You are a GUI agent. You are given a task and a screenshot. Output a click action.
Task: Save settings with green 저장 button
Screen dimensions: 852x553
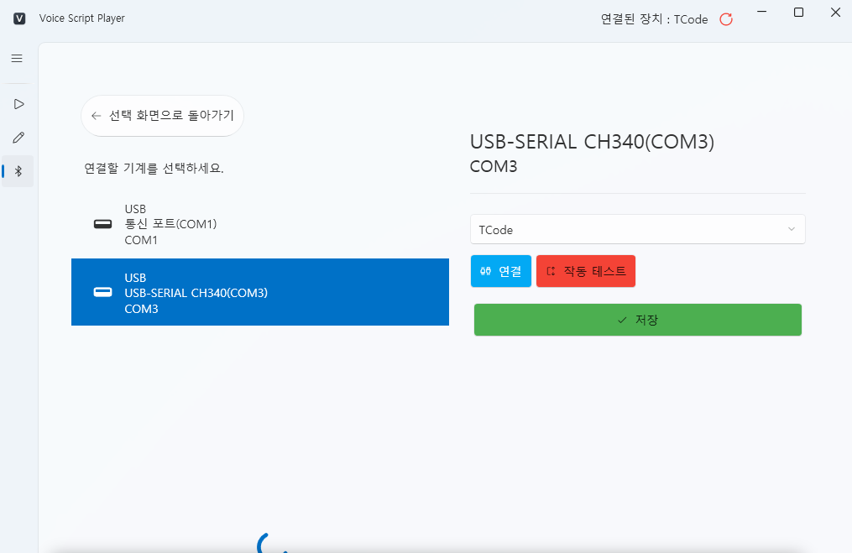[637, 320]
